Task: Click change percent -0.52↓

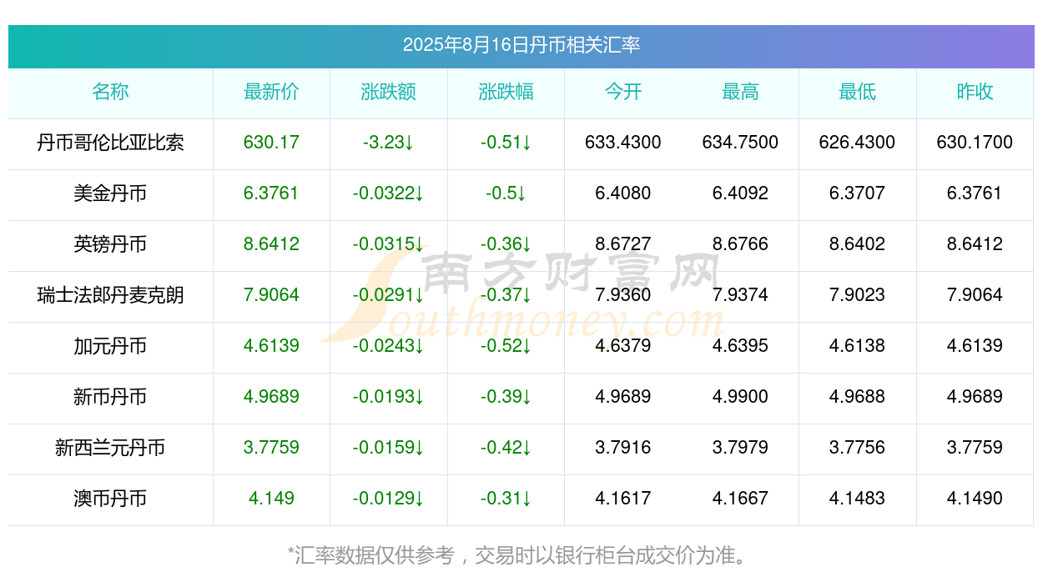Action: tap(506, 346)
